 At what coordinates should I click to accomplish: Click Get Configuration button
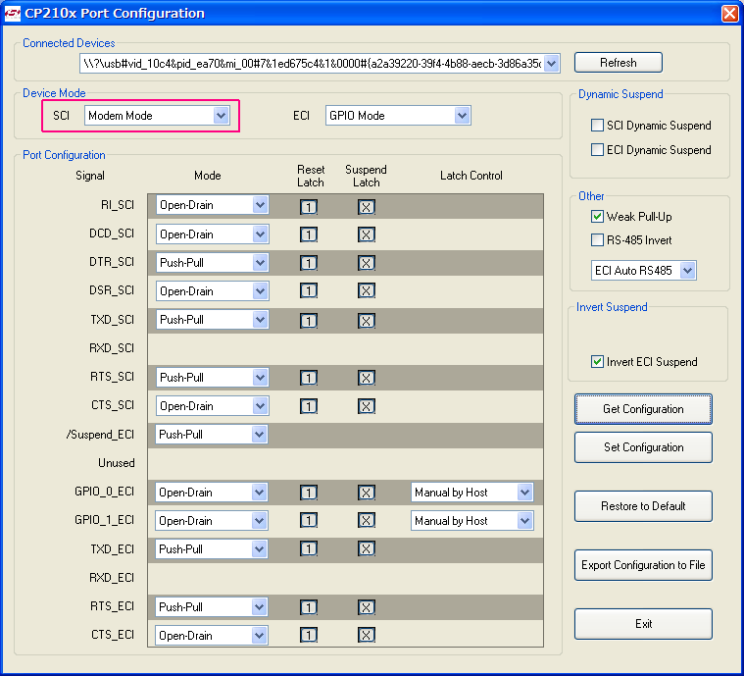[x=643, y=408]
